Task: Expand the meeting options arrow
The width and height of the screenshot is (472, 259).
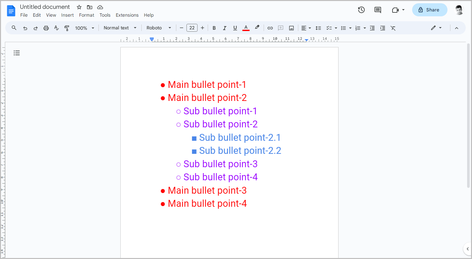Action: [403, 10]
